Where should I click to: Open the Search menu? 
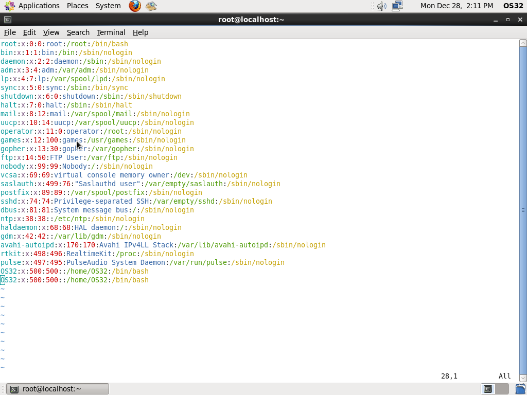pos(78,32)
